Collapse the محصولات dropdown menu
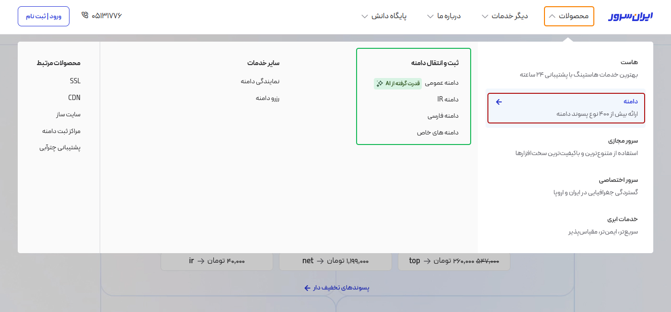 pos(569,16)
